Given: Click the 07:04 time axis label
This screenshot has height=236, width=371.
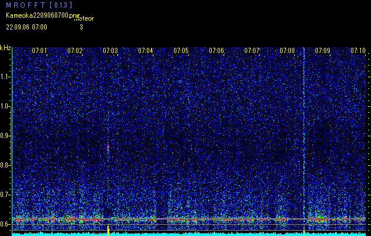Looking at the screenshot, I should pyautogui.click(x=146, y=51).
